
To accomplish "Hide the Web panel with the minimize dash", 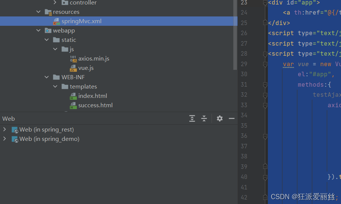I will [x=232, y=118].
